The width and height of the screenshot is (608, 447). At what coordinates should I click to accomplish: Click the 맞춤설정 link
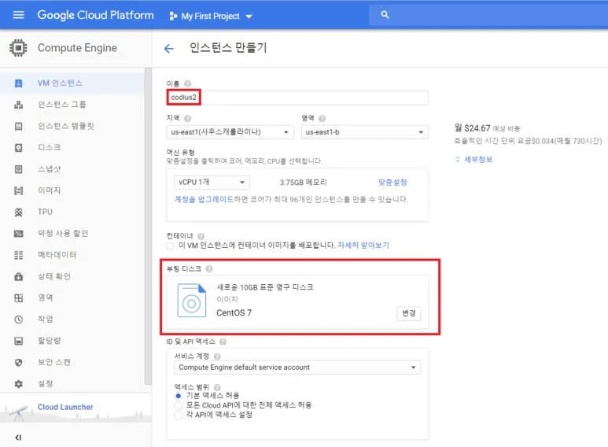click(x=392, y=183)
